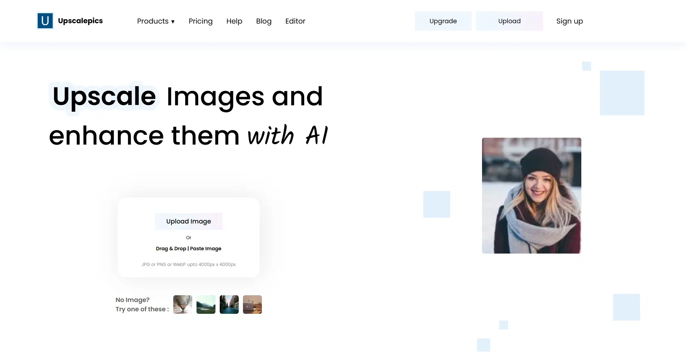This screenshot has width=686, height=357.
Task: Click the Drag & Drop | Paste Image text
Action: coord(188,248)
